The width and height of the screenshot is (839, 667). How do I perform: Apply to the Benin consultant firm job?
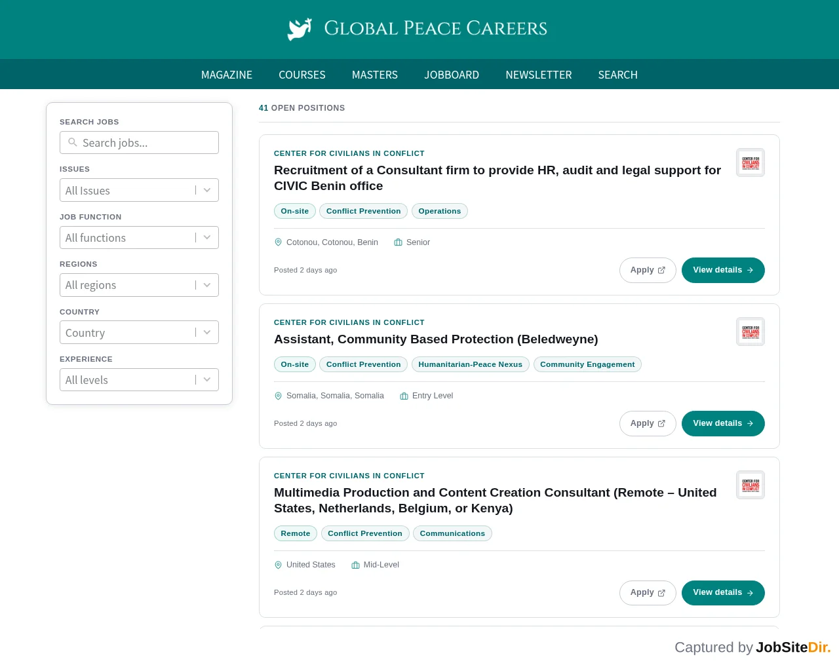[648, 270]
